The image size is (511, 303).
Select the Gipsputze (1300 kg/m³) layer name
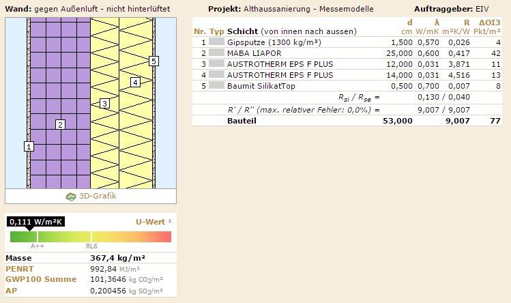(274, 42)
